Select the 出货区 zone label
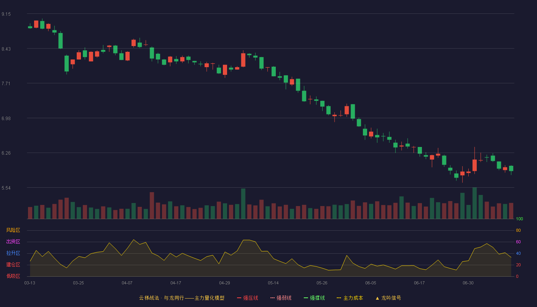The width and height of the screenshot is (537, 307). (13, 242)
